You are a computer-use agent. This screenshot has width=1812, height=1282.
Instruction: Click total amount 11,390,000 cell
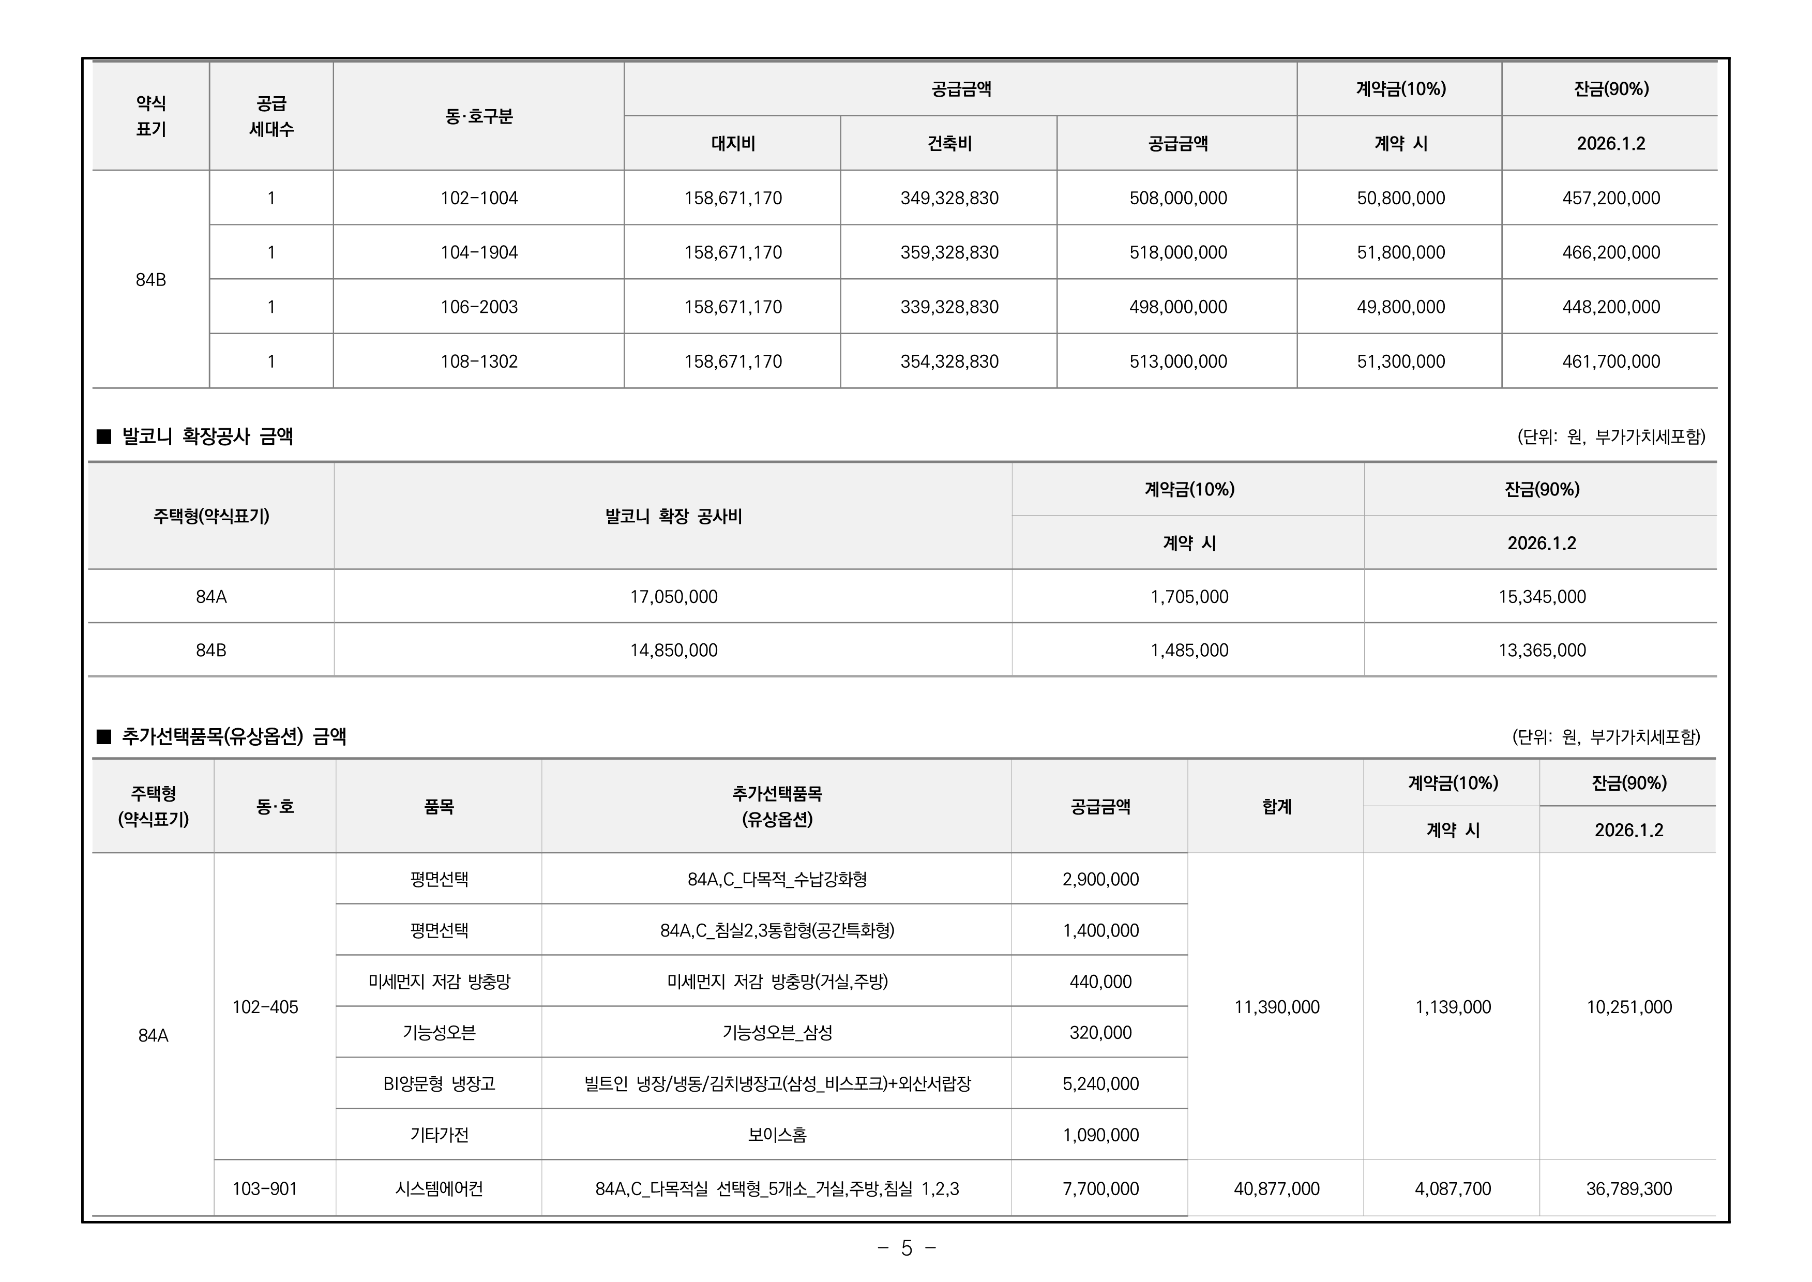[x=1276, y=1007]
